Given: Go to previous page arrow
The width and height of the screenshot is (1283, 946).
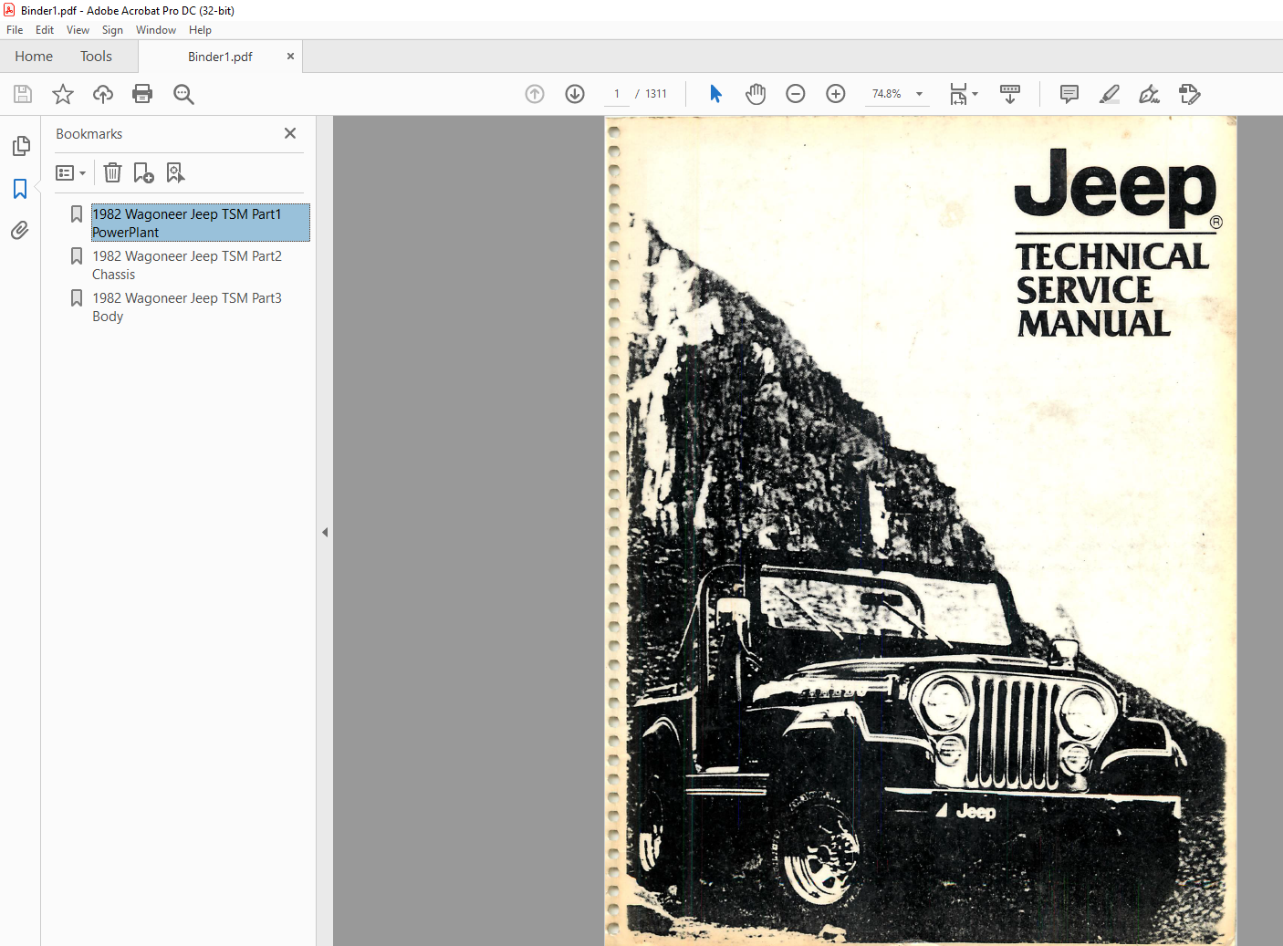Looking at the screenshot, I should click(x=535, y=94).
